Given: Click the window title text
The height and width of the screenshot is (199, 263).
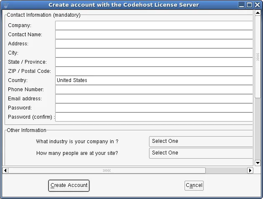Looking at the screenshot, I should 124,5.
